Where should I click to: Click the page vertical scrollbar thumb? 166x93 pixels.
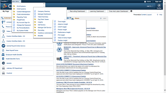[165, 40]
